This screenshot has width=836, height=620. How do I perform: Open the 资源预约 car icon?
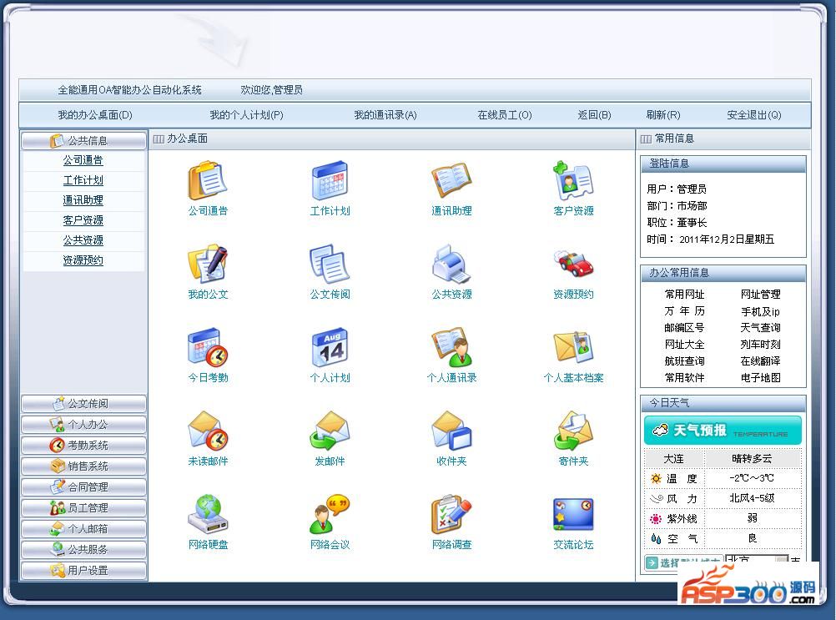pyautogui.click(x=573, y=264)
